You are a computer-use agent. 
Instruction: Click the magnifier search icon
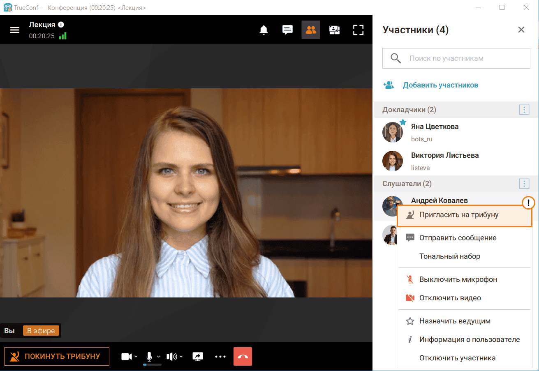396,58
